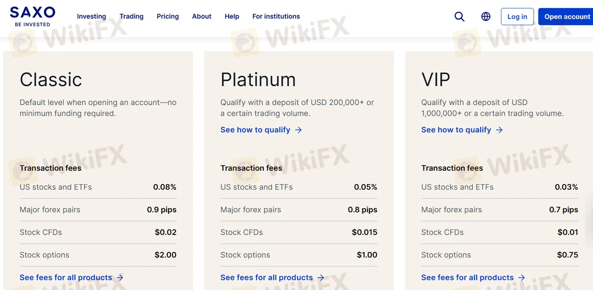Open Platinum's See fees for all products link
The height and width of the screenshot is (290, 593).
267,278
